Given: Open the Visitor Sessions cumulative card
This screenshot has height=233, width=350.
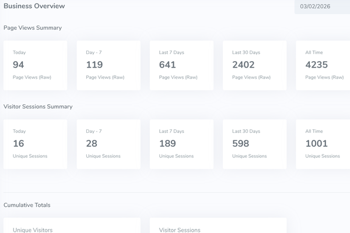Looking at the screenshot, I should coord(218,225).
